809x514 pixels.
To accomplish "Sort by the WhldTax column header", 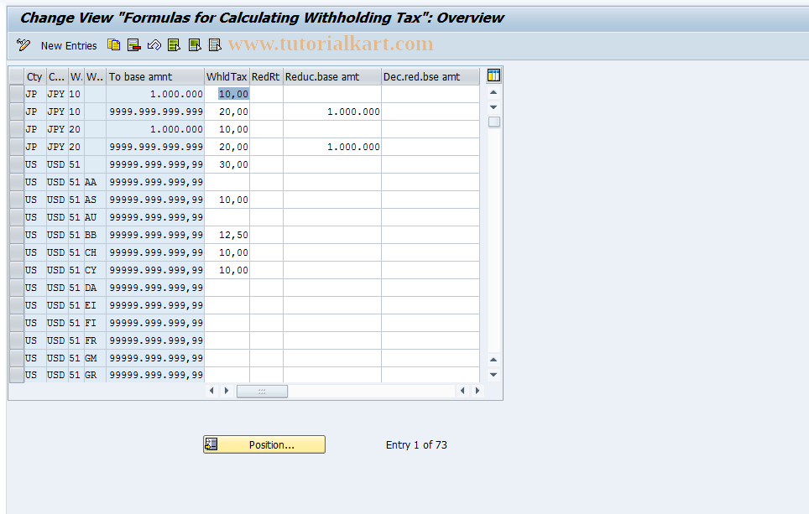I will click(x=227, y=75).
